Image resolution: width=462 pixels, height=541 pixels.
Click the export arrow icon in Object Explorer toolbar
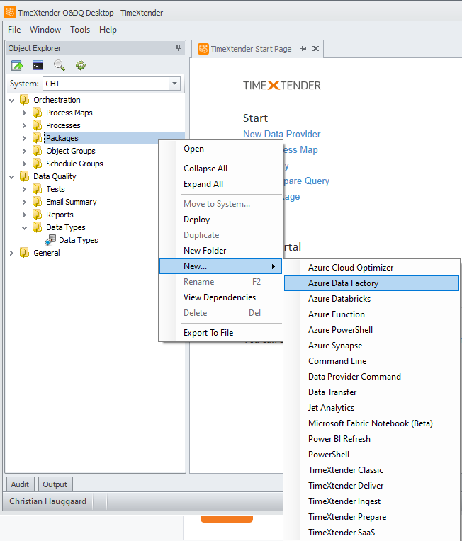[x=16, y=65]
